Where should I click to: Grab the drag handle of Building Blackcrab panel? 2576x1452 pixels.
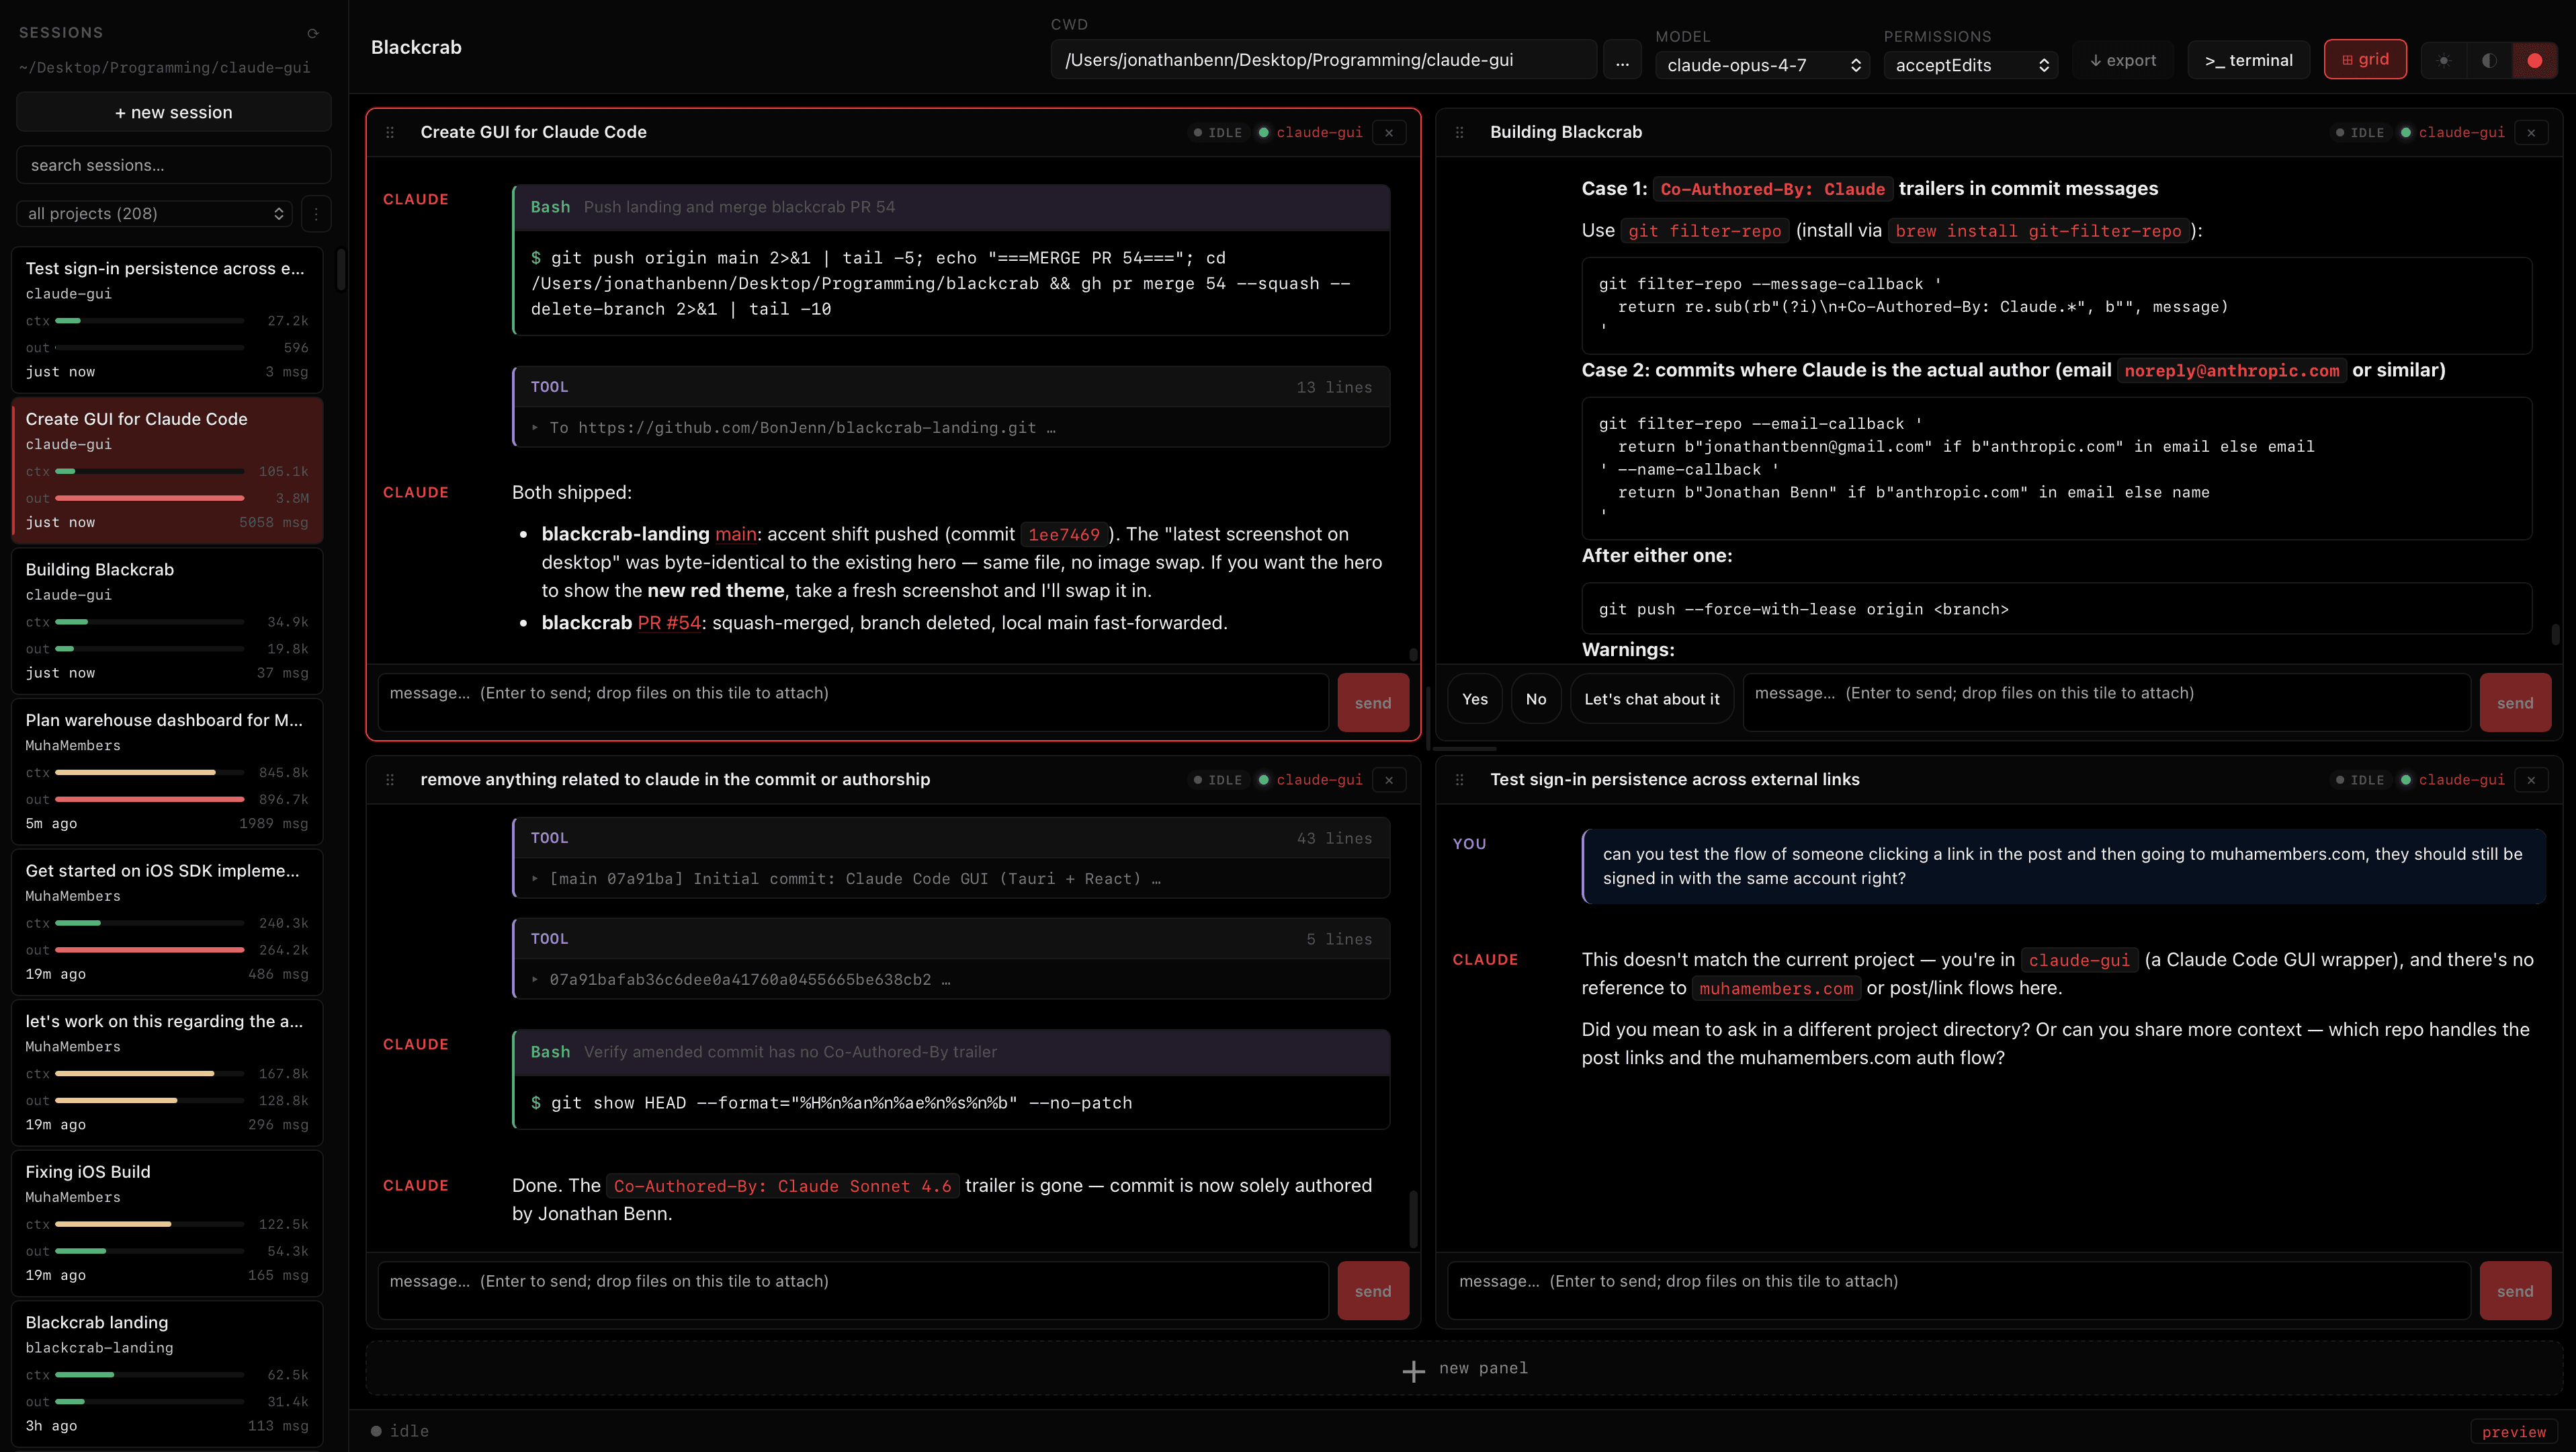coord(1459,132)
